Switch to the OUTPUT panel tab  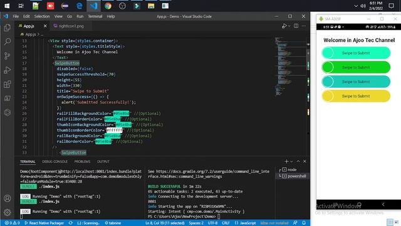pyautogui.click(x=103, y=162)
